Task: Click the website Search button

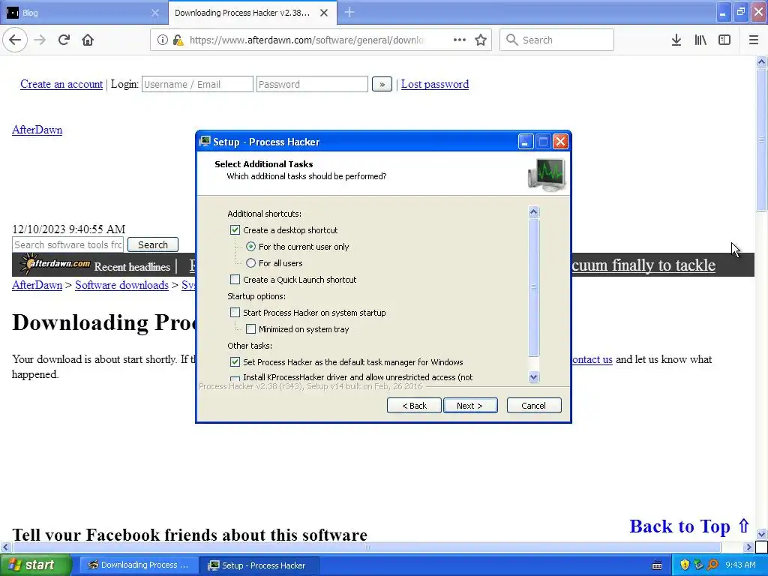Action: click(153, 244)
